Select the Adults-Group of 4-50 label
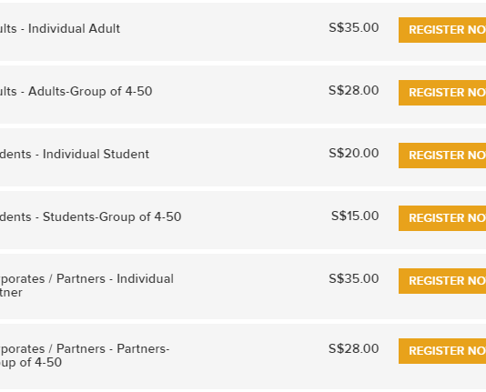The image size is (486, 392). click(76, 91)
